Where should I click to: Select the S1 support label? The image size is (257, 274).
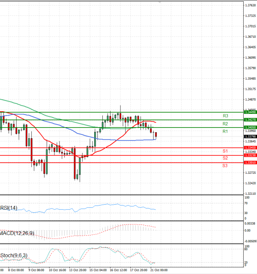(225, 152)
